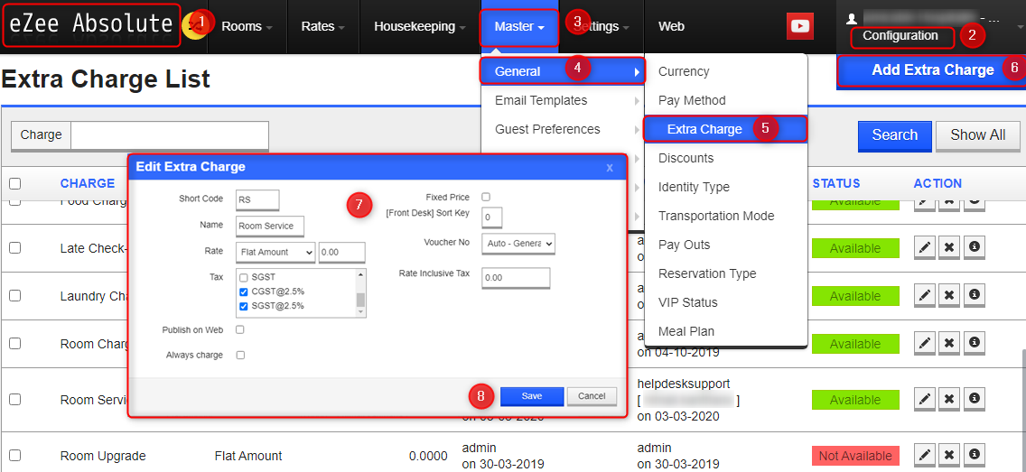Delete the Laundry Charge row
The height and width of the screenshot is (472, 1026).
[x=949, y=295]
